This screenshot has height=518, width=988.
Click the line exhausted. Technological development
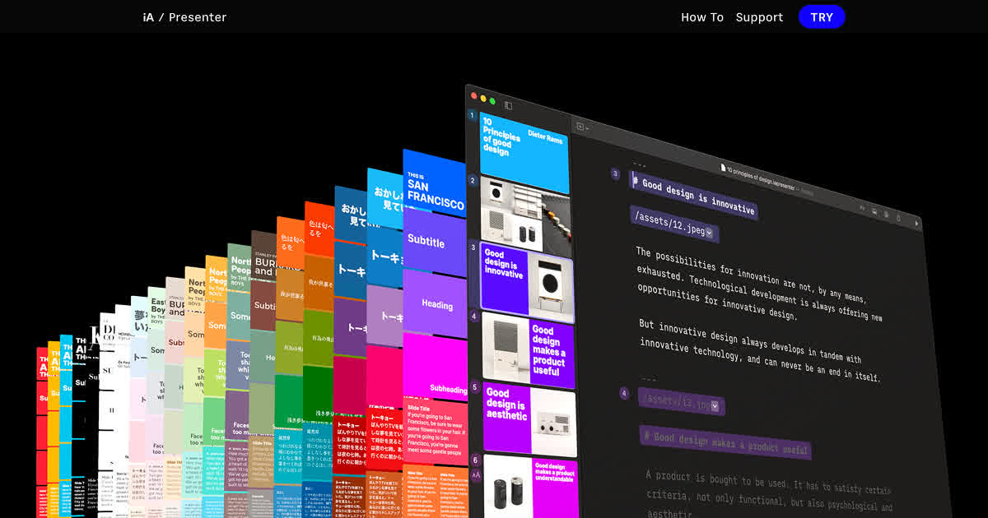click(x=759, y=294)
